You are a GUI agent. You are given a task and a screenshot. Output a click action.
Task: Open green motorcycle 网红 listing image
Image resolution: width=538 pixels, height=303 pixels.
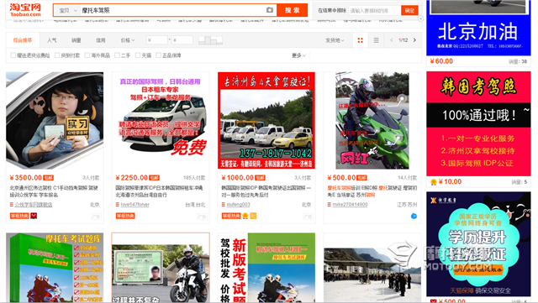[372, 120]
